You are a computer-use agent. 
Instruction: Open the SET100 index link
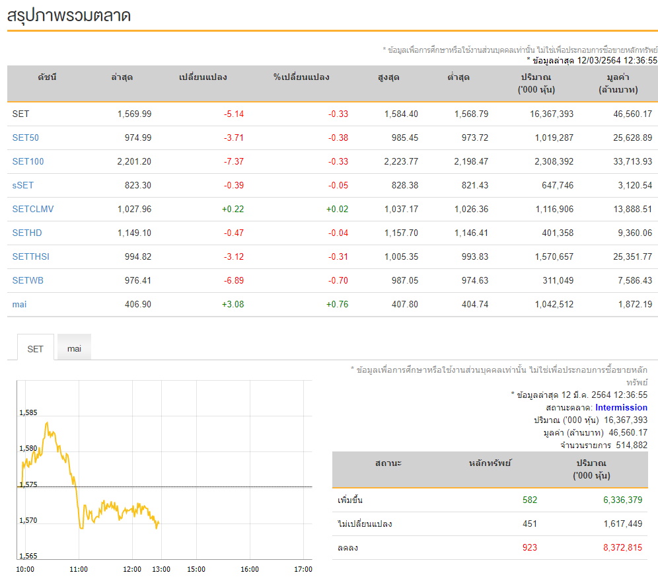(x=28, y=162)
